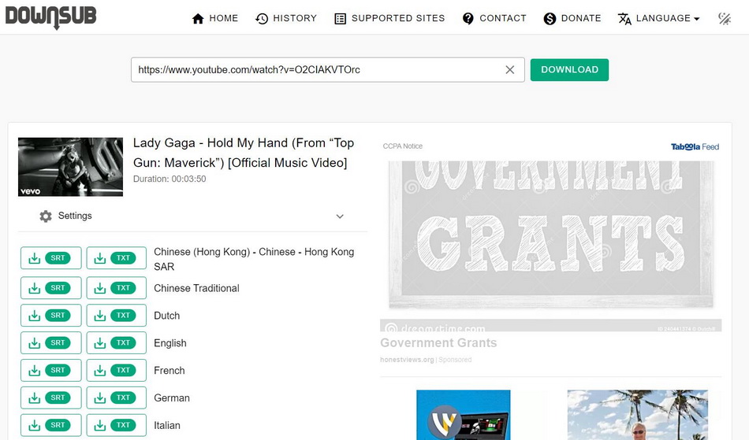Click the Settings gear icon
Viewport: 749px width, 440px height.
[x=46, y=216]
